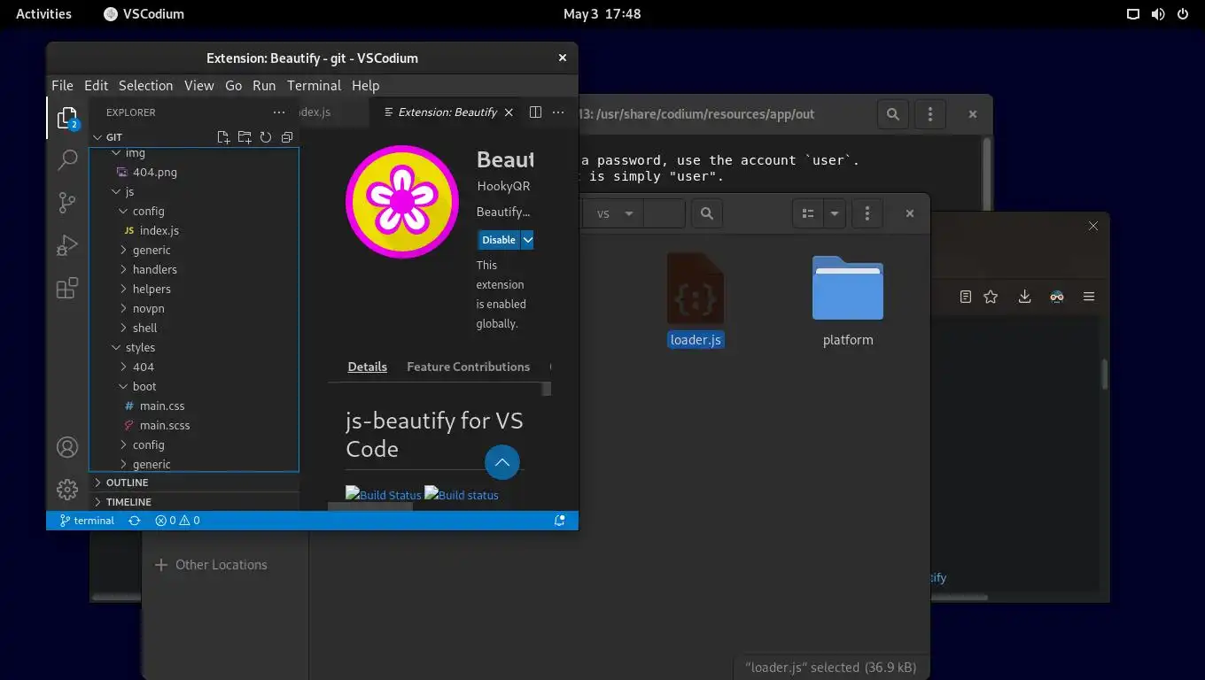Open the Help menu
Viewport: 1205px width, 680px height.
coord(365,86)
